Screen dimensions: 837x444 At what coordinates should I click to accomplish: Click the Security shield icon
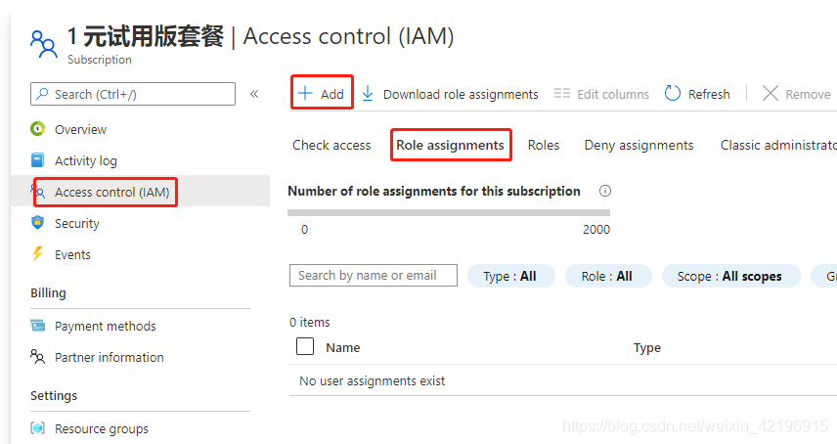[37, 223]
